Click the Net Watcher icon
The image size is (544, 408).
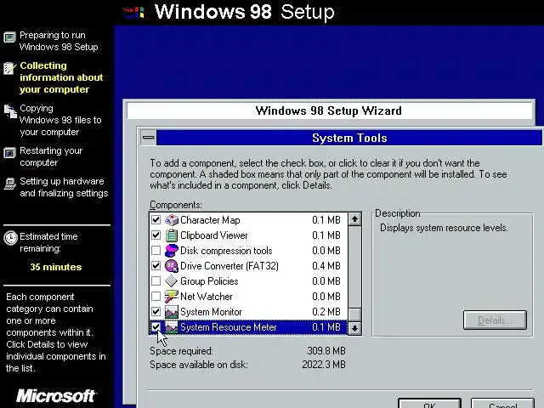point(172,297)
